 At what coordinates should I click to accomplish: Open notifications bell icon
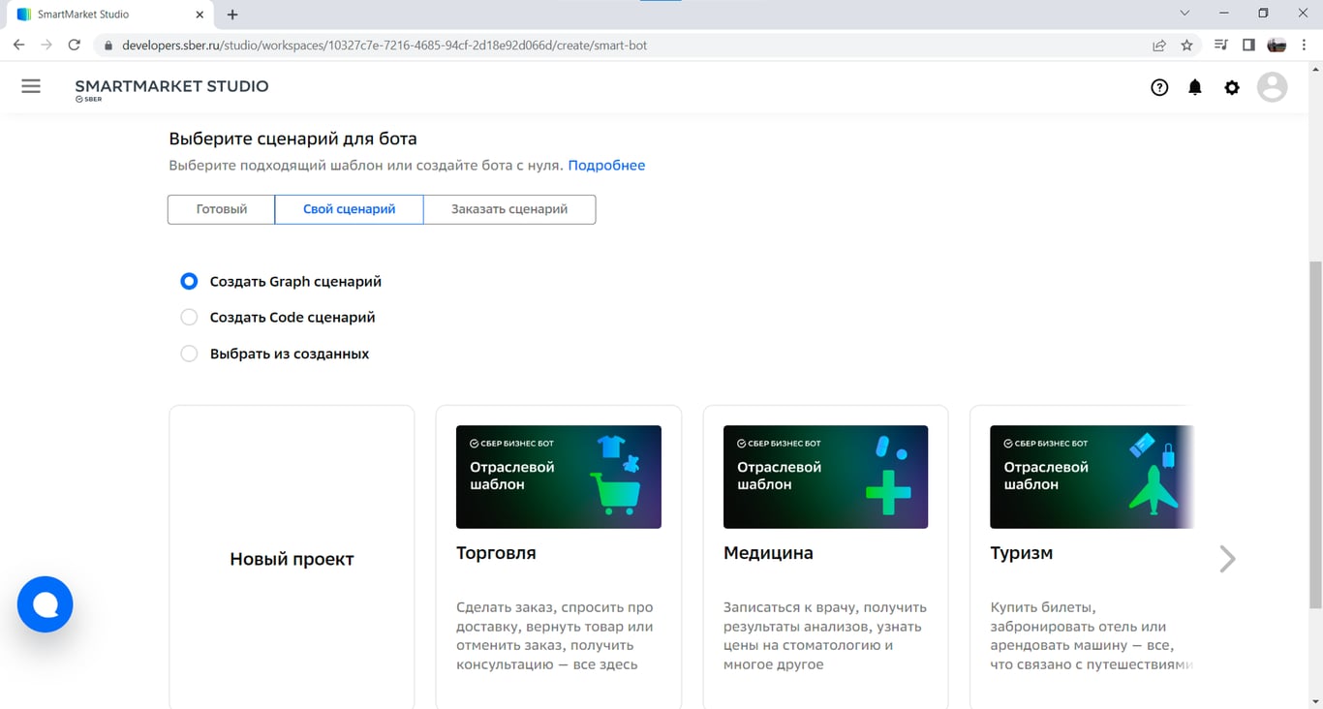[x=1195, y=87]
